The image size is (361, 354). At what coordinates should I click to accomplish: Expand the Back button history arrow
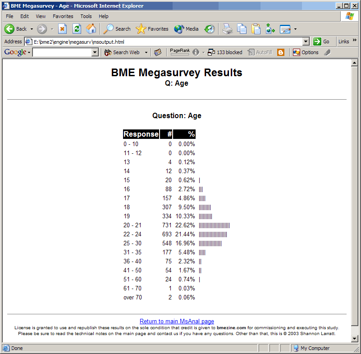(x=32, y=29)
